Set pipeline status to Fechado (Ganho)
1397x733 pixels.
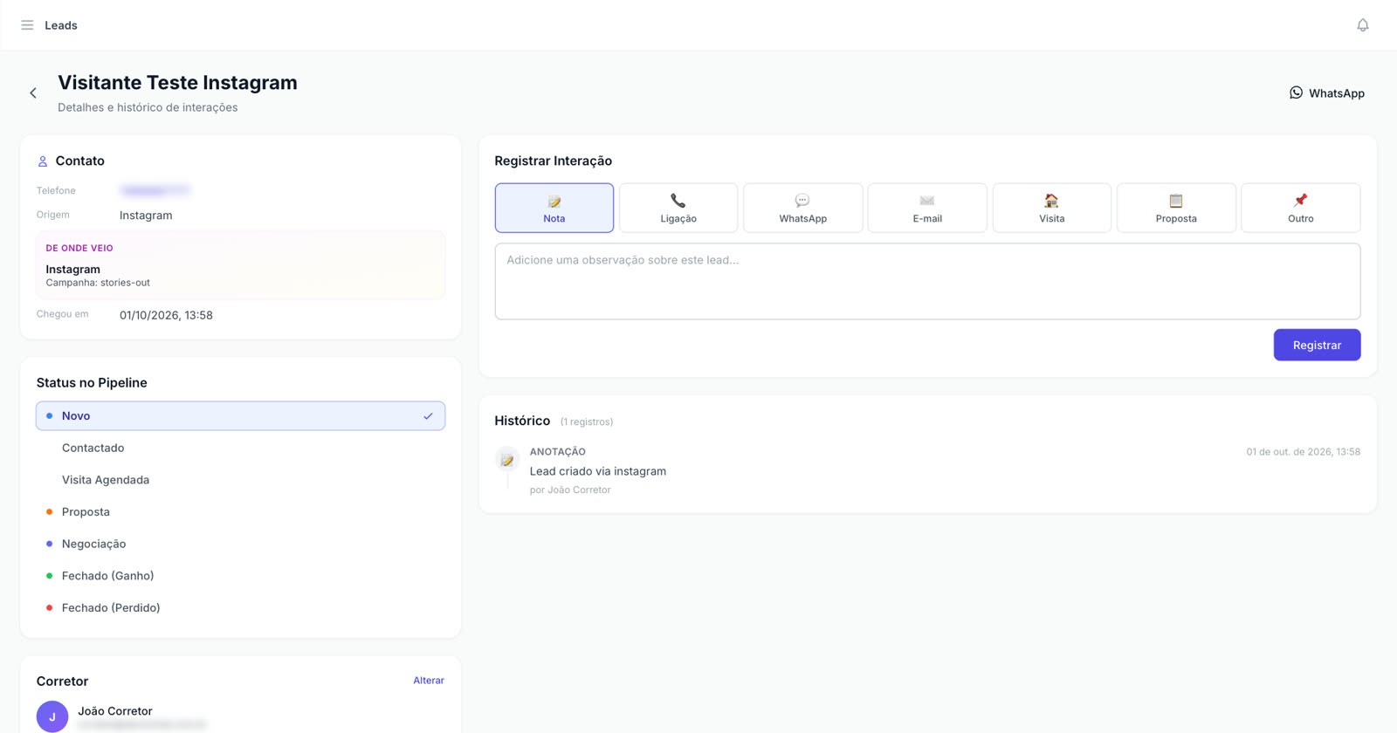pos(240,576)
